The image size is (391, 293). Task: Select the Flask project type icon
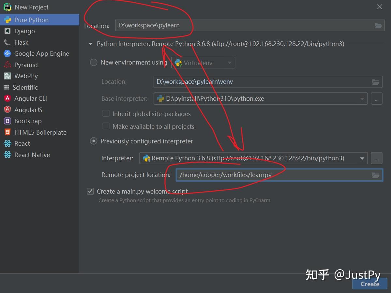pos(7,42)
